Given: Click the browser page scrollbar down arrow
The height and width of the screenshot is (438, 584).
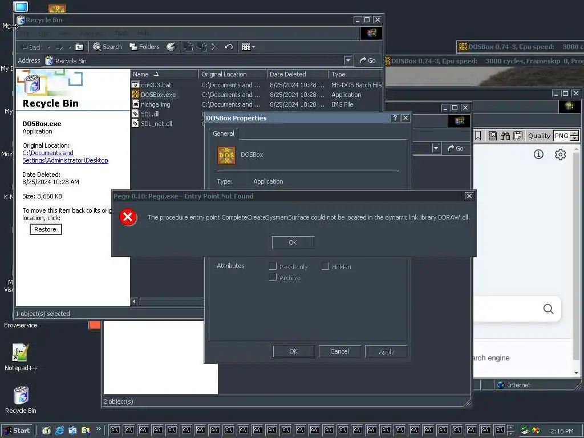Looking at the screenshot, I should click(576, 373).
